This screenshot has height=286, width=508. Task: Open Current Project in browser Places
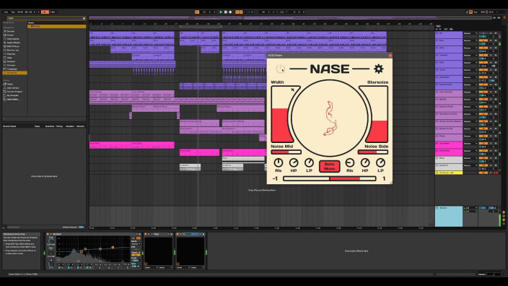click(14, 92)
